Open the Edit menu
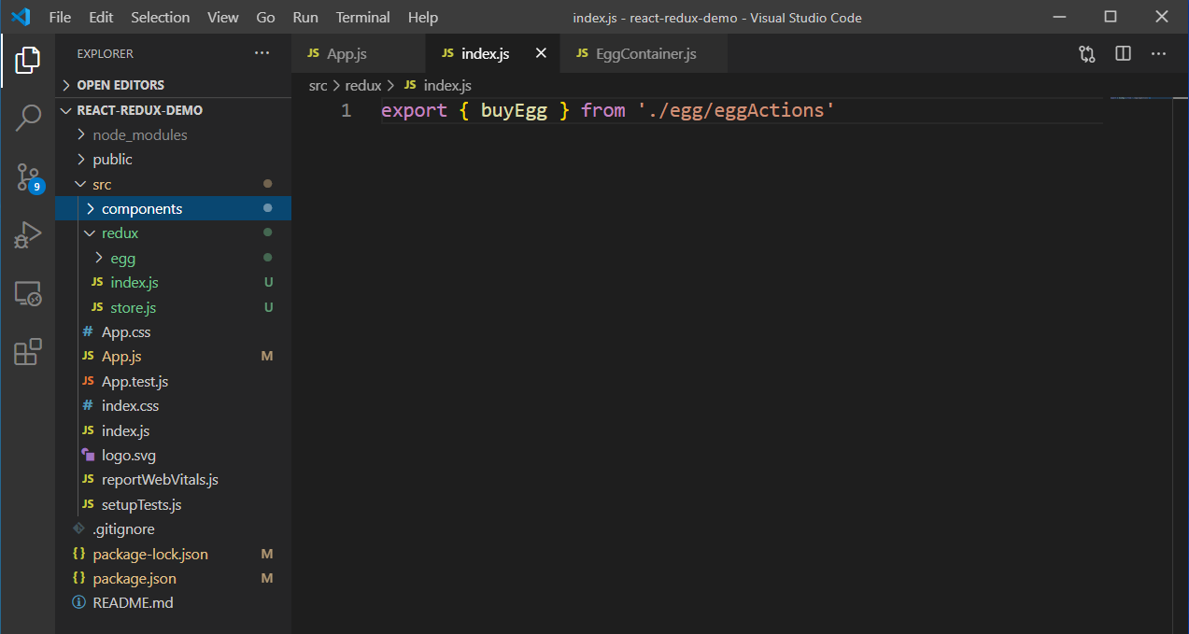1189x634 pixels. click(x=101, y=17)
